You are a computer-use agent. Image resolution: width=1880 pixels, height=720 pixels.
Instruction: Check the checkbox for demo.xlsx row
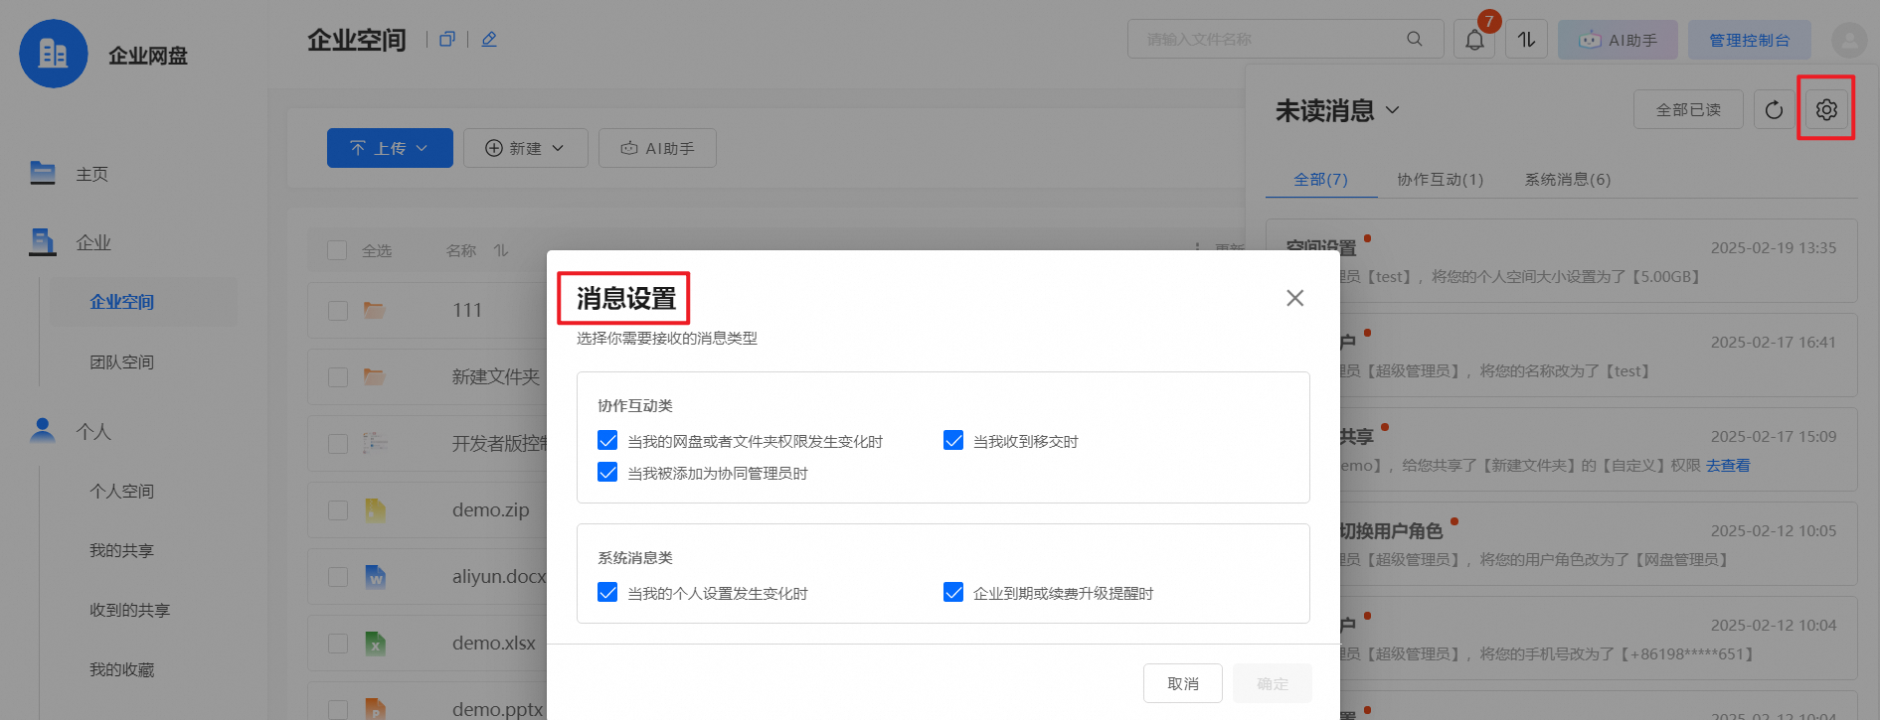pyautogui.click(x=337, y=644)
